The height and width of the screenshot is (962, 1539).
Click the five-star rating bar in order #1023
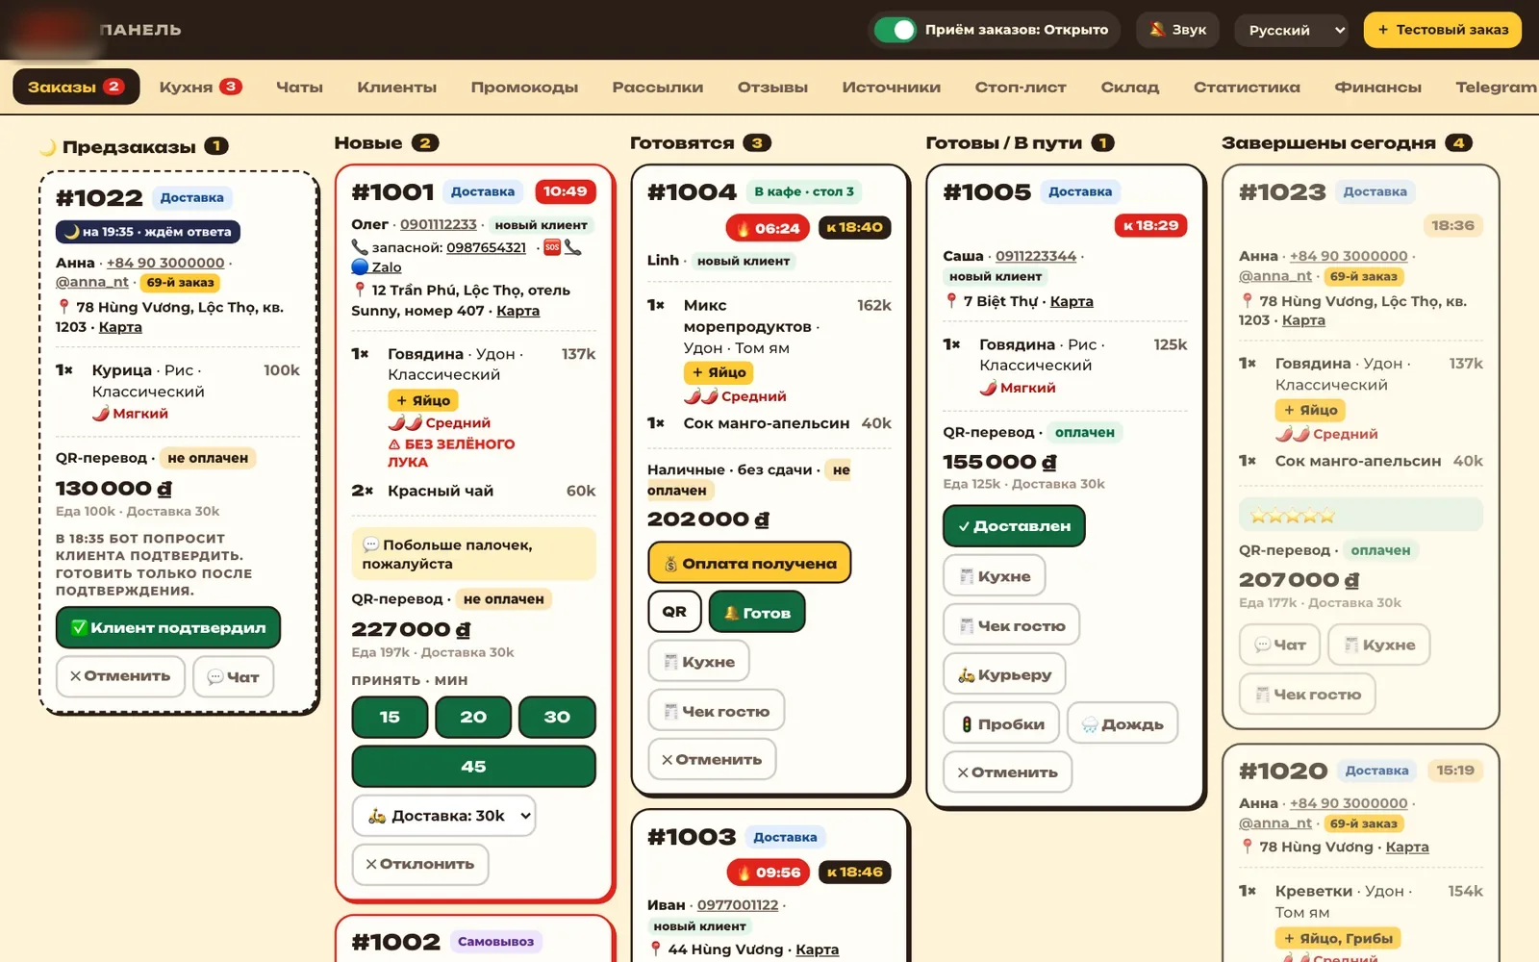1360,516
